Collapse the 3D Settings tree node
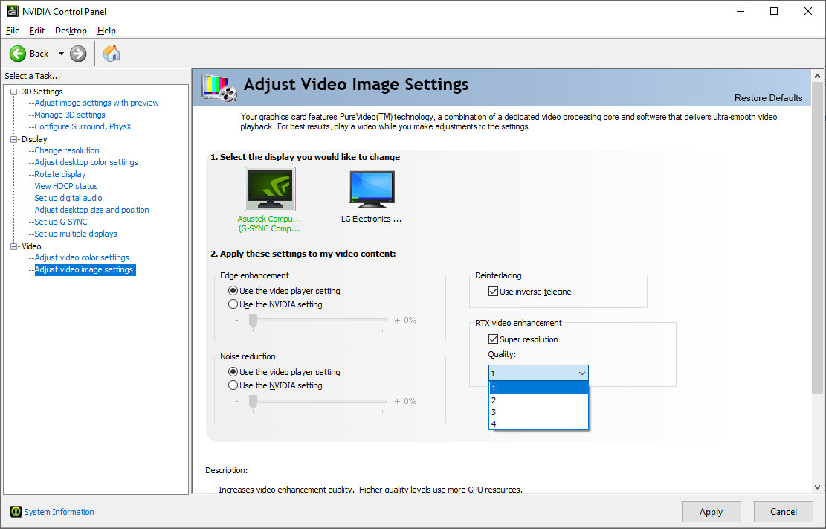 [13, 92]
